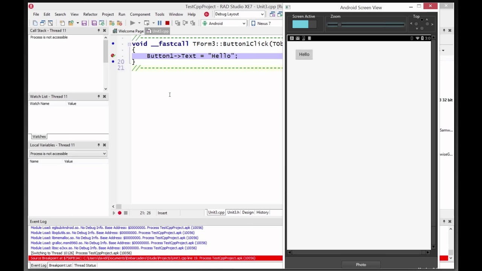Click the Trace Into toolbar icon
The image size is (482, 271).
[x=178, y=23]
